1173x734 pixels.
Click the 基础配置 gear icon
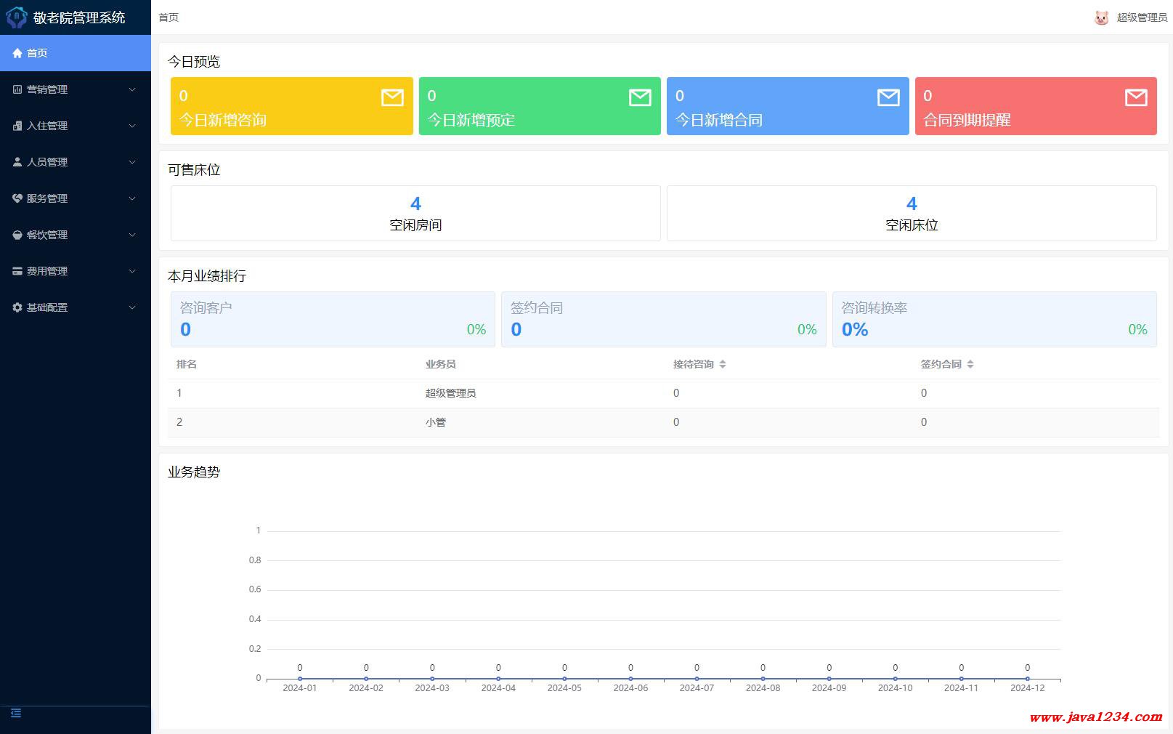tap(17, 307)
